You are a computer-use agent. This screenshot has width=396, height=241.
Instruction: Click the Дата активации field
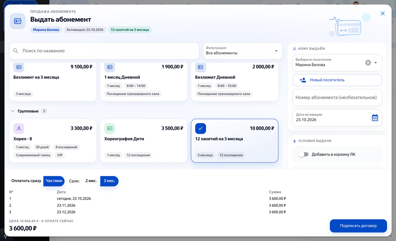click(337, 118)
